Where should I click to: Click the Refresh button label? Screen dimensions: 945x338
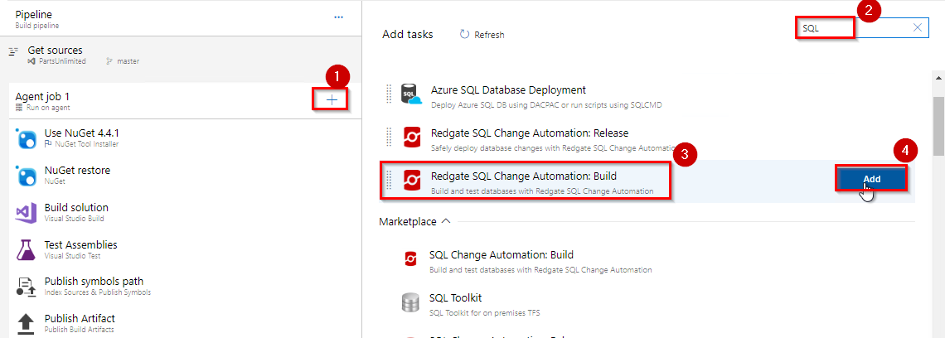point(489,35)
